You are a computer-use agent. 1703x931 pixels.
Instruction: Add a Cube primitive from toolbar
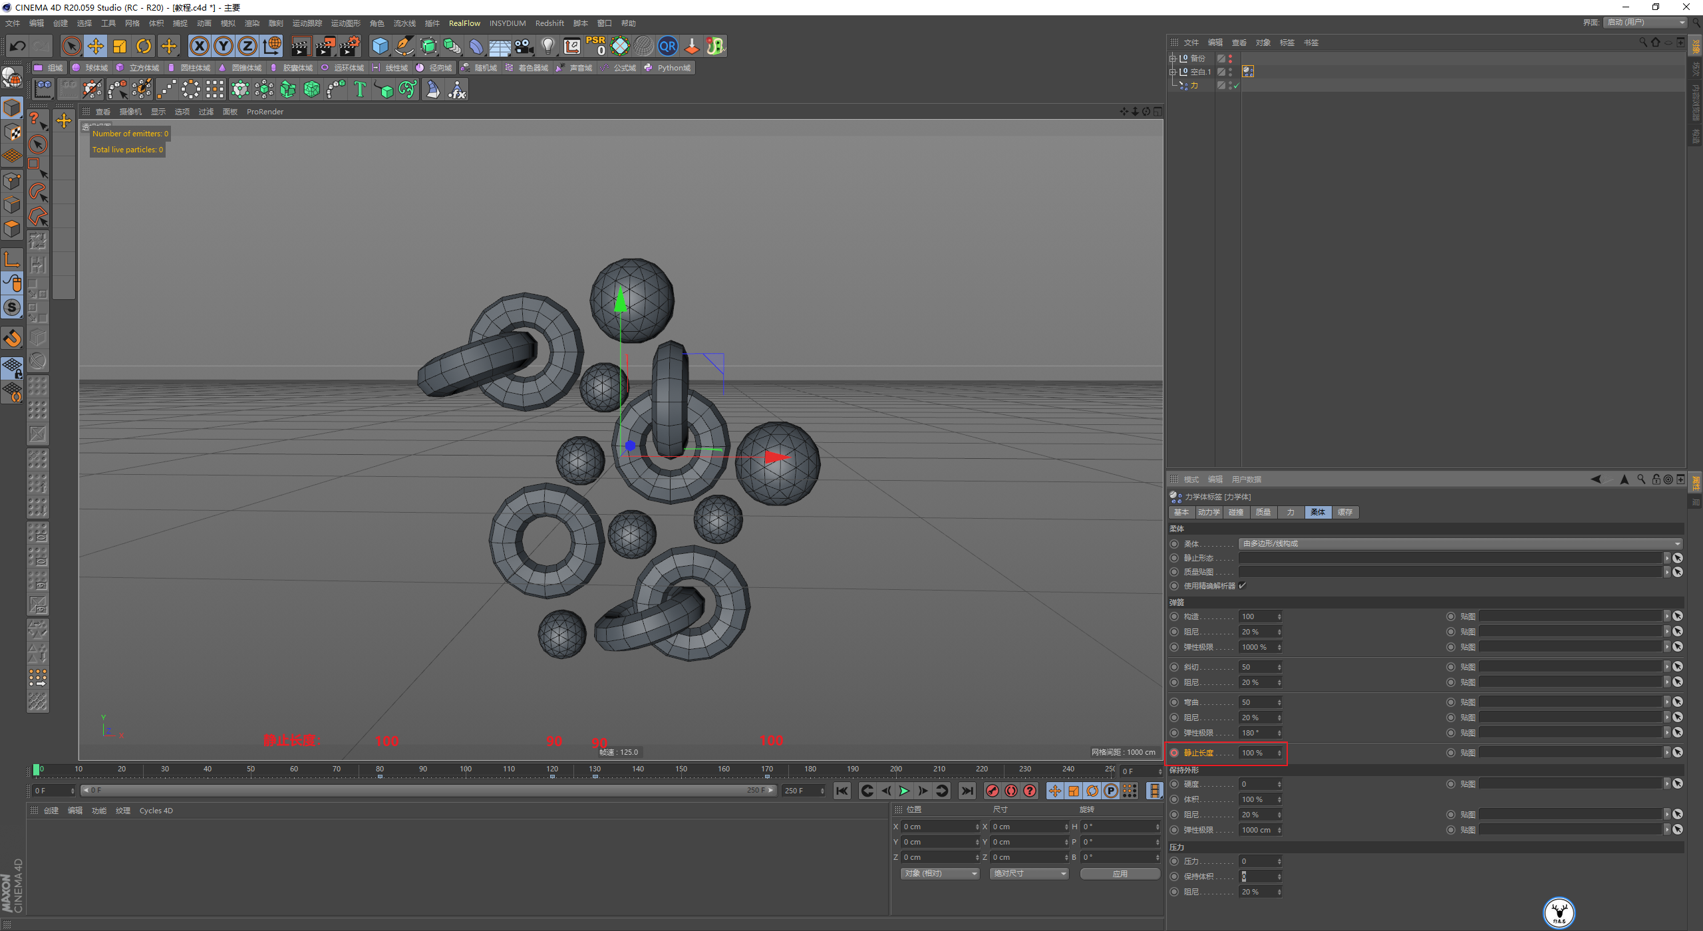coord(380,46)
